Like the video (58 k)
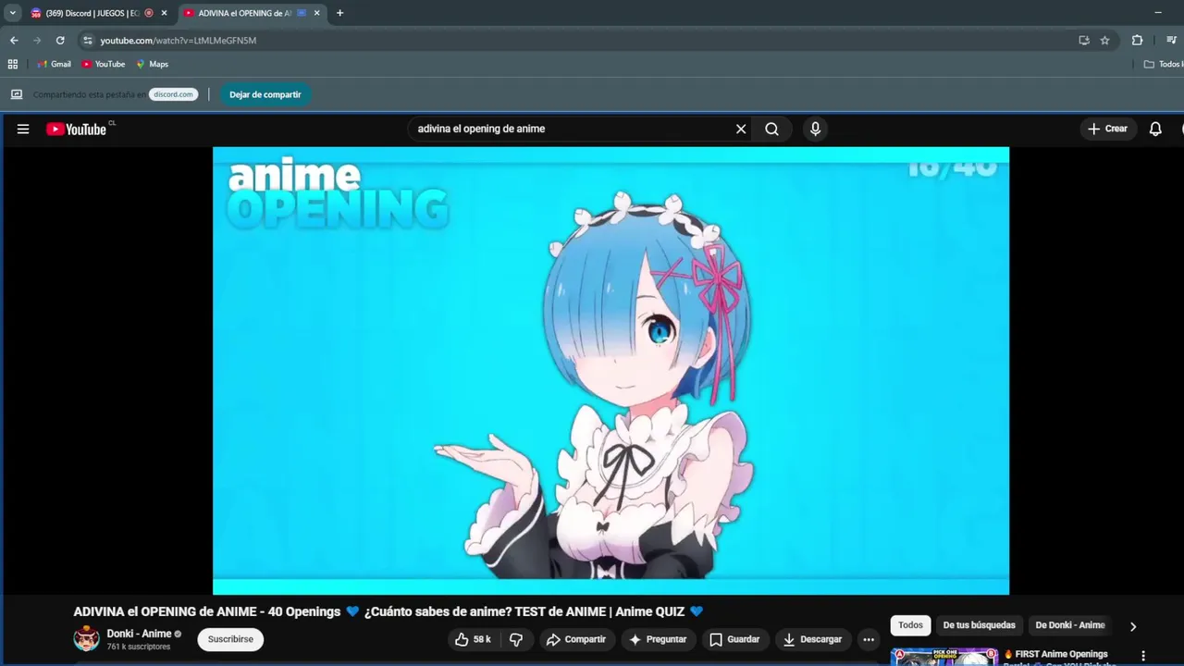The image size is (1184, 666). pyautogui.click(x=473, y=639)
